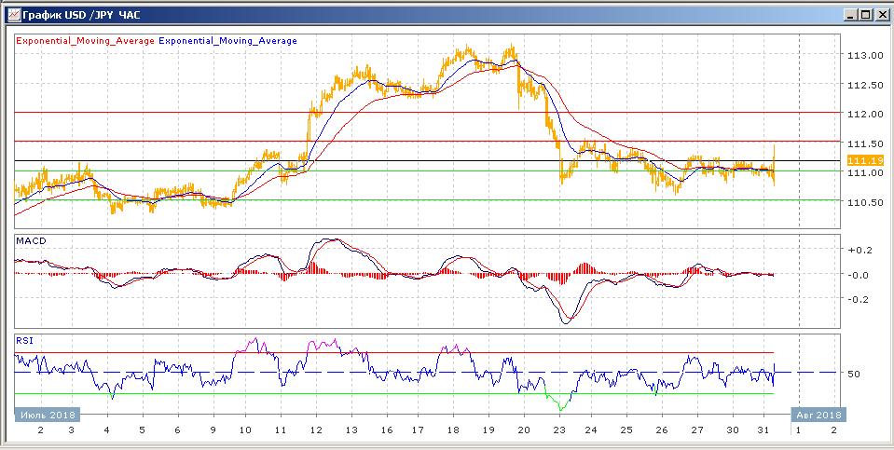Select the RSI indicator panel label
This screenshot has width=894, height=450.
[24, 341]
